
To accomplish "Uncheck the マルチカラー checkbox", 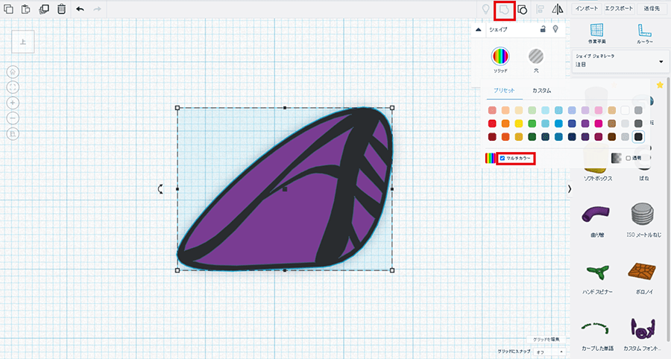I will tap(503, 158).
